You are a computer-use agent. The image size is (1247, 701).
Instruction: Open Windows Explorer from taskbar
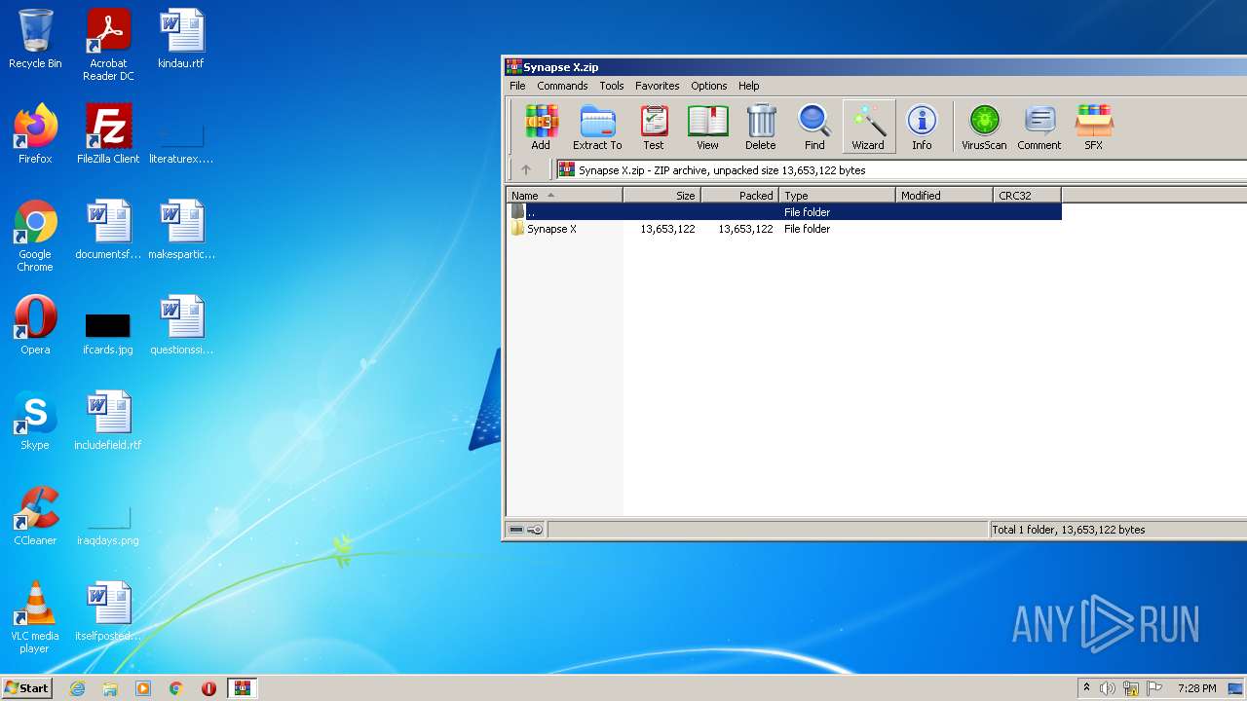[110, 688]
